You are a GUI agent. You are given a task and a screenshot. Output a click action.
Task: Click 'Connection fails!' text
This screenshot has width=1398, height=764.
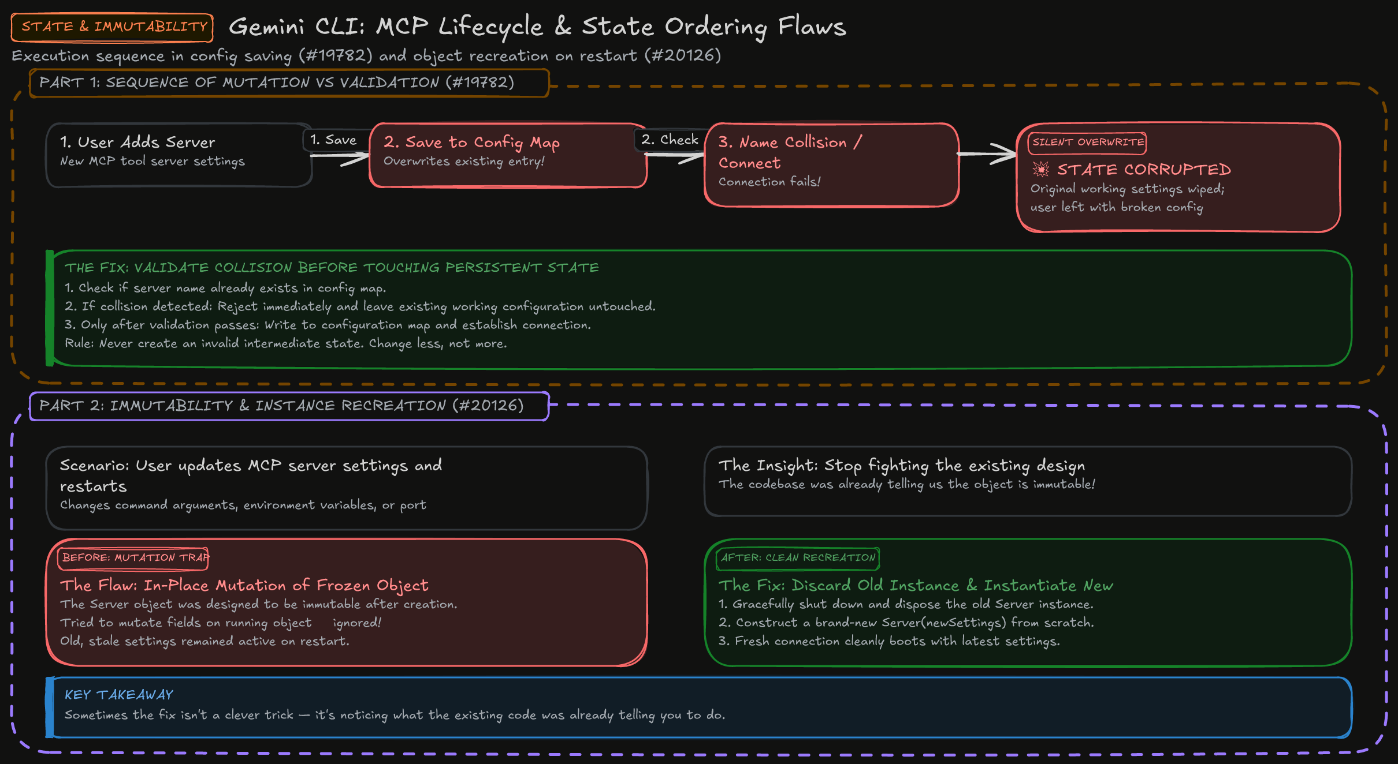coord(769,182)
